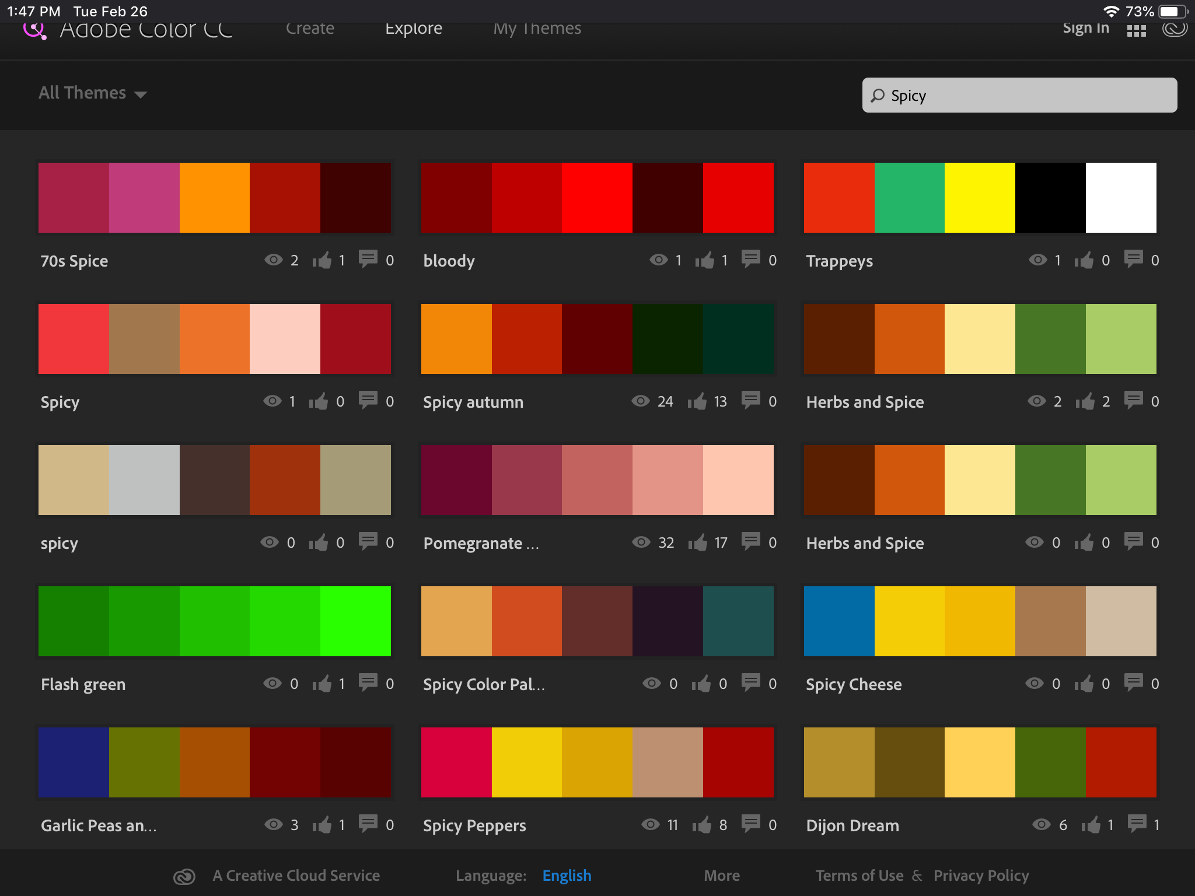Switch to the Explore tab
Image resolution: width=1195 pixels, height=896 pixels.
click(x=414, y=30)
